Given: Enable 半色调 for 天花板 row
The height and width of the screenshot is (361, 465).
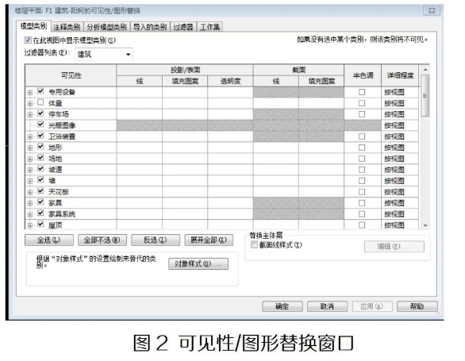Looking at the screenshot, I should 362,192.
